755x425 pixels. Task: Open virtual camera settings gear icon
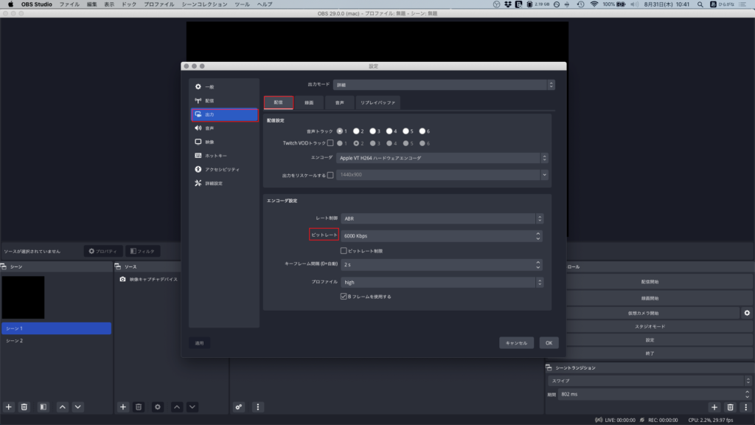coord(747,313)
